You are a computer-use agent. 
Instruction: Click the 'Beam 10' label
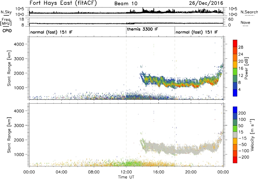click(126, 4)
